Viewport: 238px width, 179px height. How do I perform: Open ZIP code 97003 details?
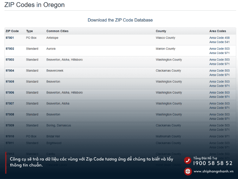(x=10, y=60)
